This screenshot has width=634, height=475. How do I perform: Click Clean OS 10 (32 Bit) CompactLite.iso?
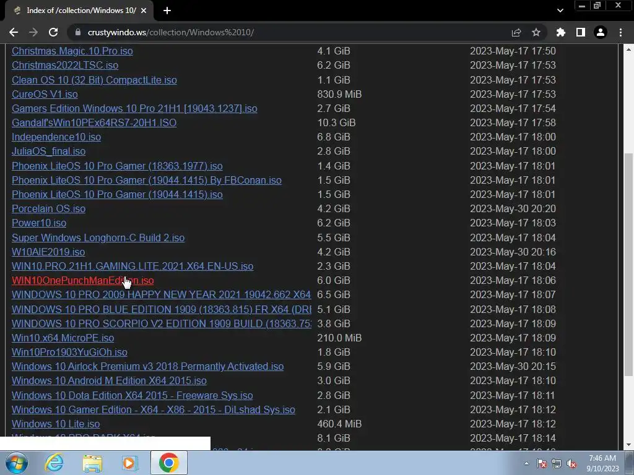coord(94,80)
